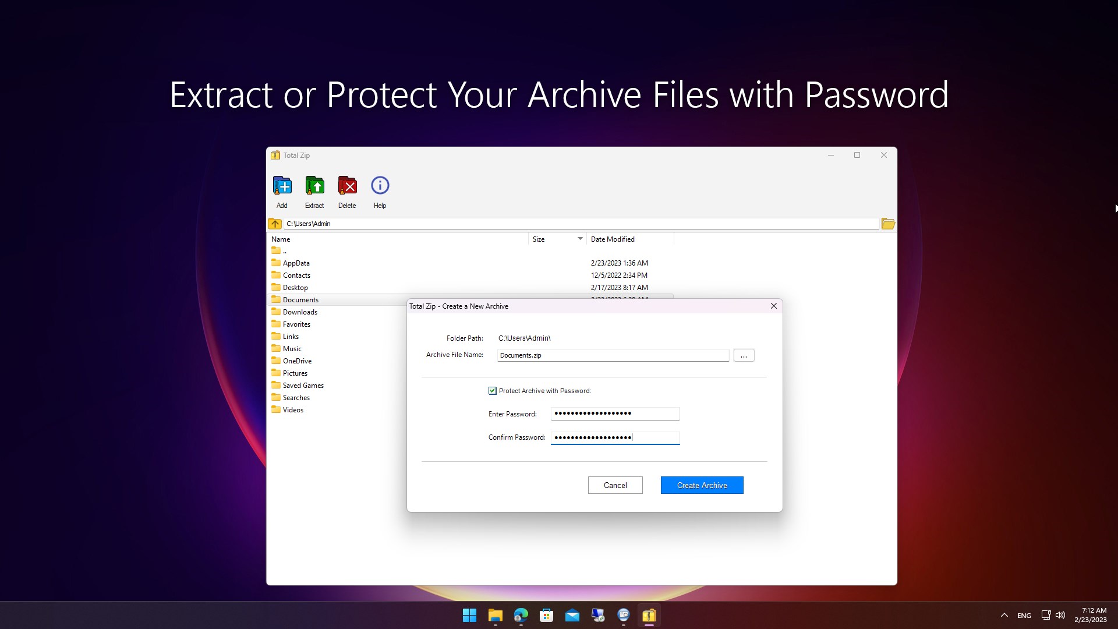This screenshot has width=1118, height=629.
Task: Sort files by the Name column header
Action: point(281,239)
